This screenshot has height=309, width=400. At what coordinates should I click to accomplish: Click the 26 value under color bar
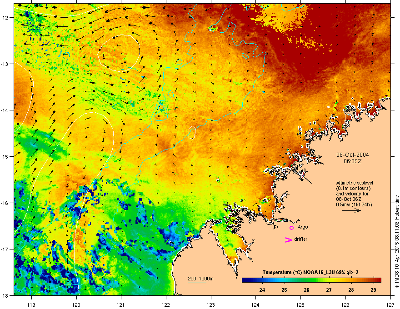tap(306, 290)
